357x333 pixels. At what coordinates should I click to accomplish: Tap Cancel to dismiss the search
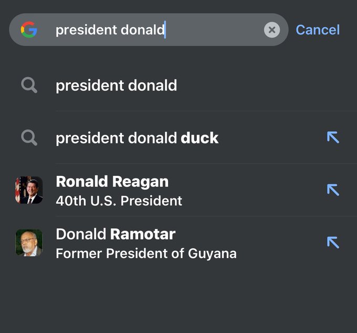click(318, 30)
